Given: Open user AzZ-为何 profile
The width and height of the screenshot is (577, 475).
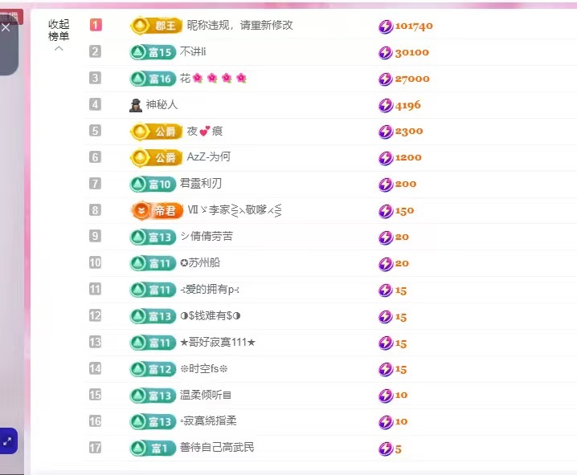Looking at the screenshot, I should pos(208,157).
